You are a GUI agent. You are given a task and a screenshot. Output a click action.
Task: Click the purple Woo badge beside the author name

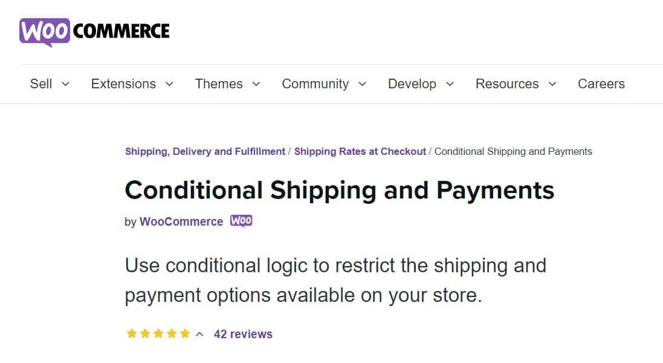[241, 221]
